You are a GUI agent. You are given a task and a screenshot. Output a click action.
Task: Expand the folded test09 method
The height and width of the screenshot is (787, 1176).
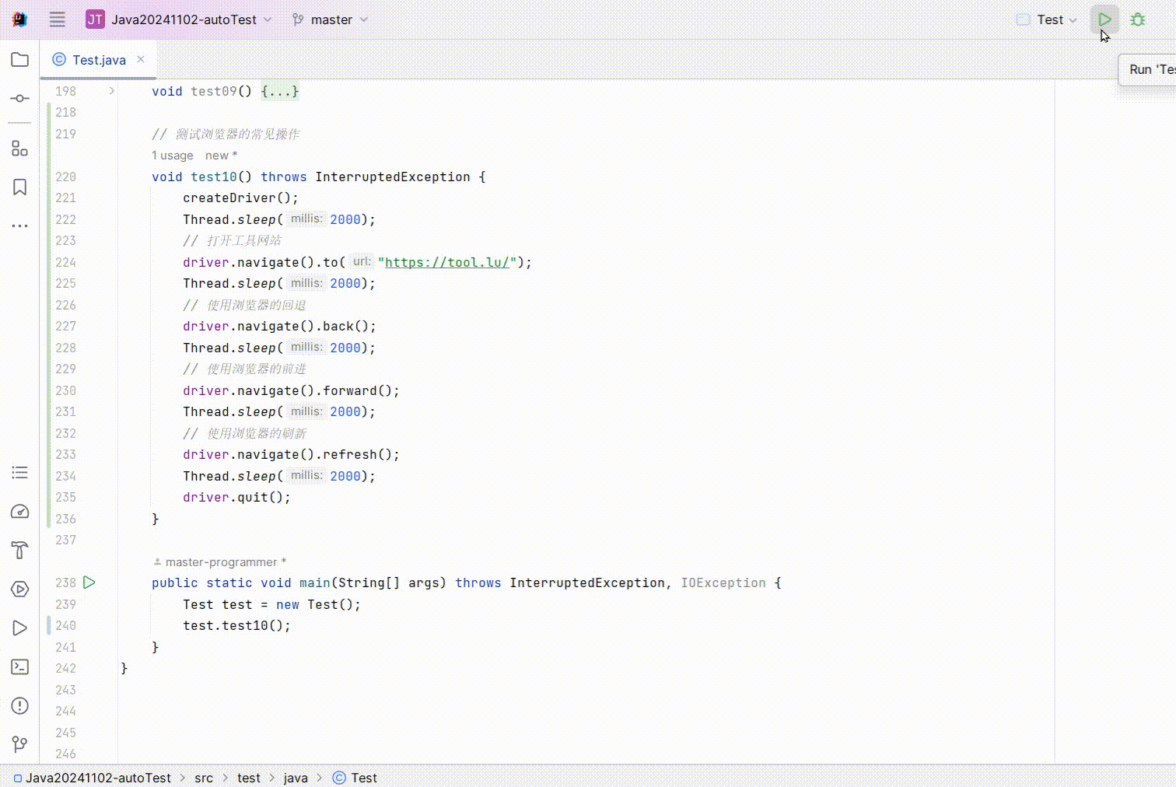[x=112, y=91]
